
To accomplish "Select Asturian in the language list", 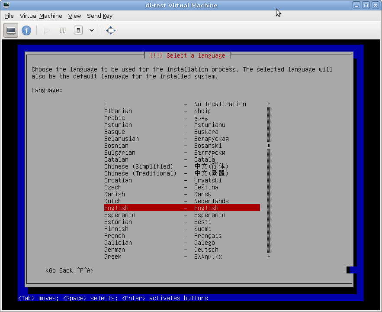I will (x=182, y=125).
